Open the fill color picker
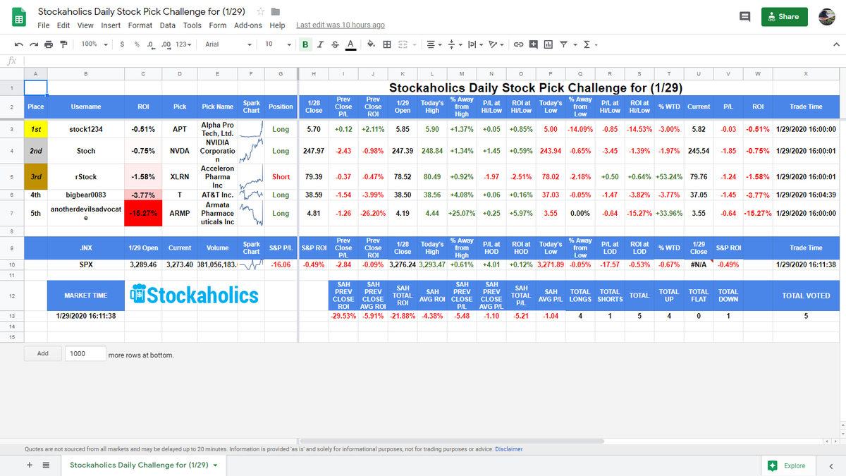 pos(371,44)
